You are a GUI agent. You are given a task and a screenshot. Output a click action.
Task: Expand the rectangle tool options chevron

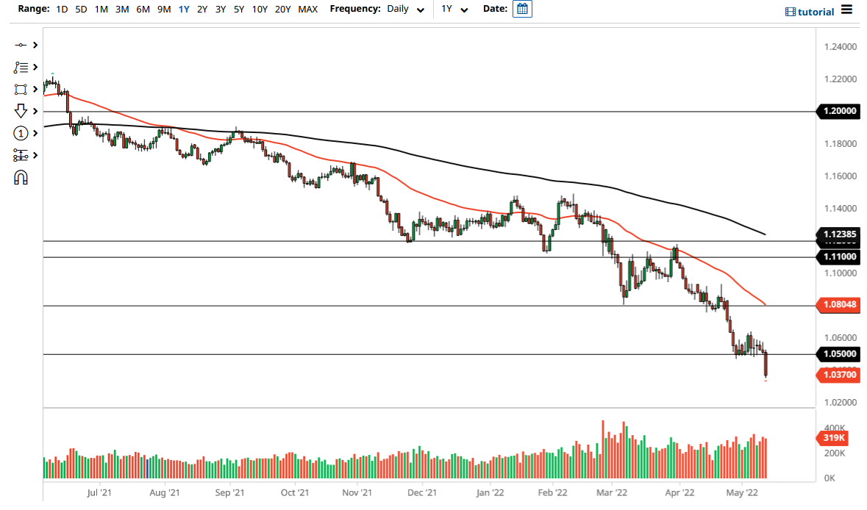tap(34, 89)
